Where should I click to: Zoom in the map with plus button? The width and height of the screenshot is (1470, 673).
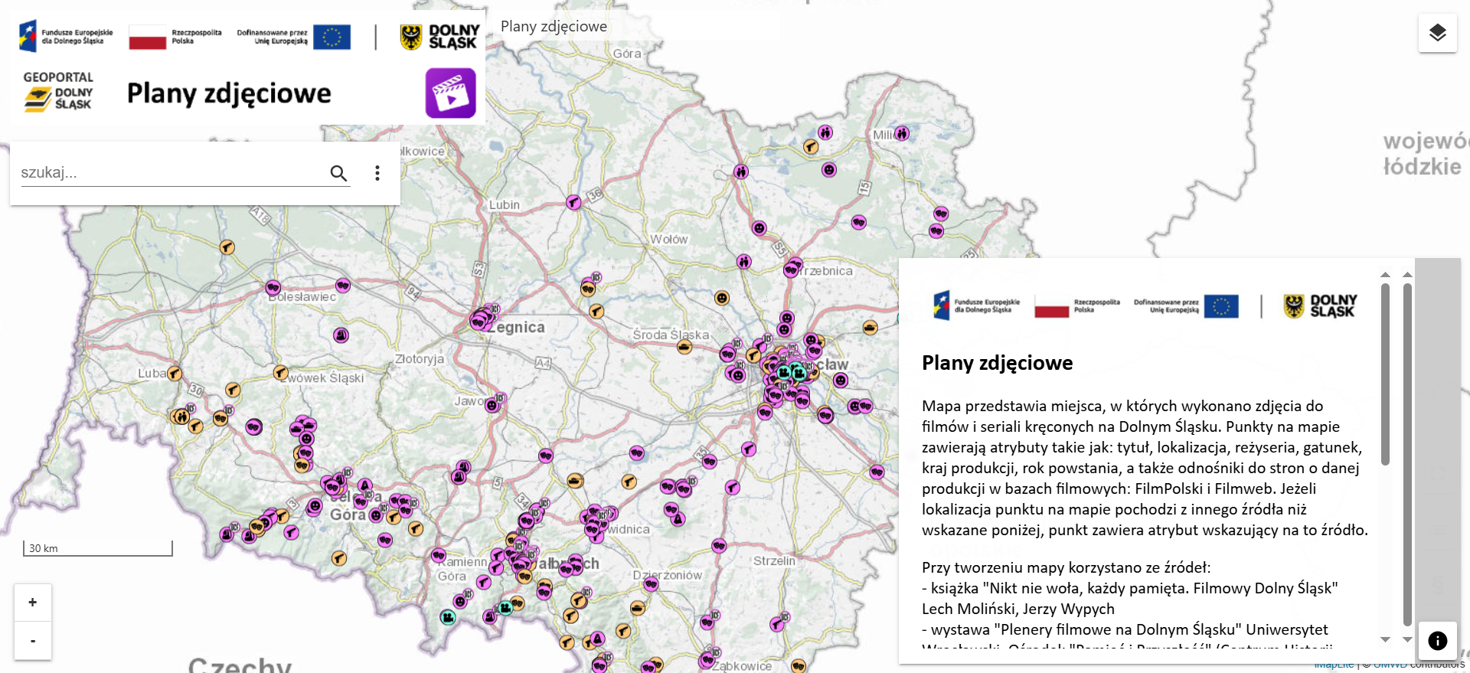(33, 603)
